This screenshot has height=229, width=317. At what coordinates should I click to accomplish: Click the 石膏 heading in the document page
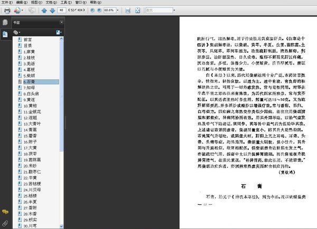(x=251, y=186)
